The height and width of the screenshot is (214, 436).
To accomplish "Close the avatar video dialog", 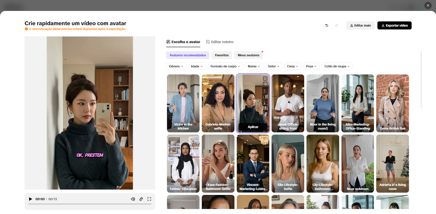I will coord(428,5).
